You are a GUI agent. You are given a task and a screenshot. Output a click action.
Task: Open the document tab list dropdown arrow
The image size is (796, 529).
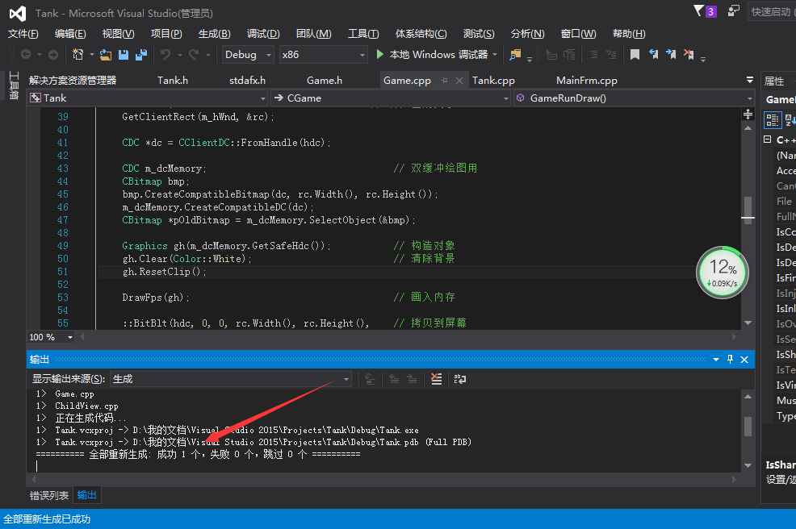click(x=750, y=80)
